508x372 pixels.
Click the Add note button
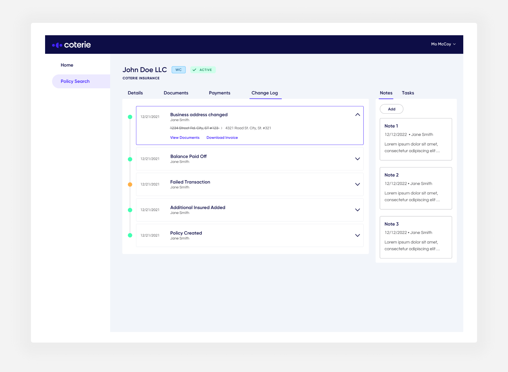[x=392, y=109]
